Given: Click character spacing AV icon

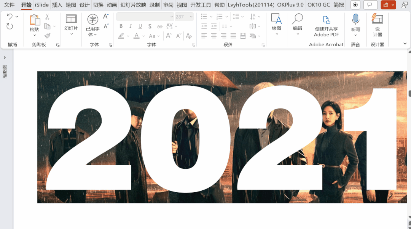Looking at the screenshot, I should coord(170,26).
